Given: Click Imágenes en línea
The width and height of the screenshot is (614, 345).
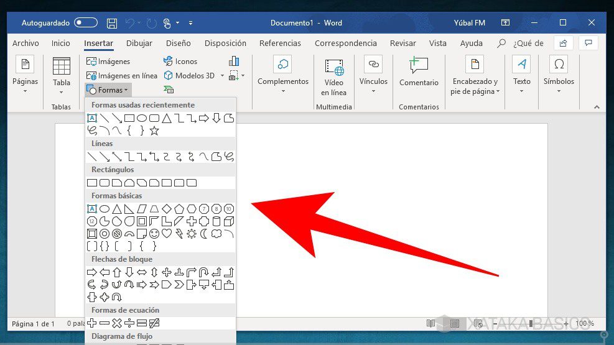Looking at the screenshot, I should click(122, 75).
